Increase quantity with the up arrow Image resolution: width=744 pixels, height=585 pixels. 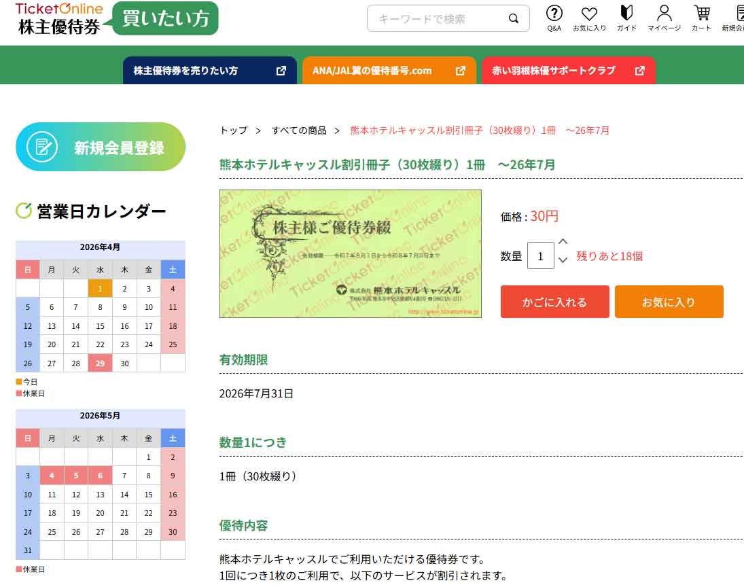point(563,242)
